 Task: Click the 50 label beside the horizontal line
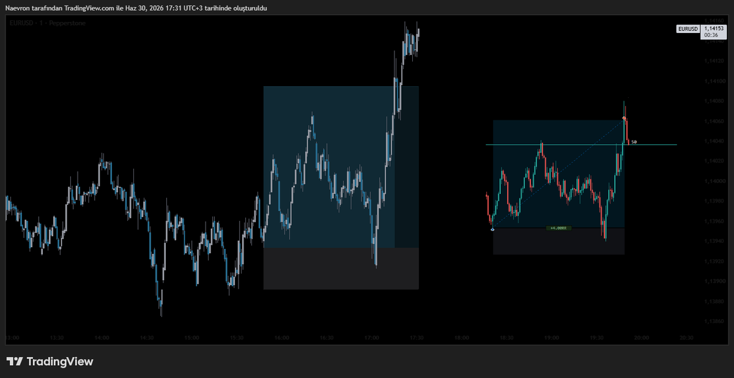[x=634, y=142]
